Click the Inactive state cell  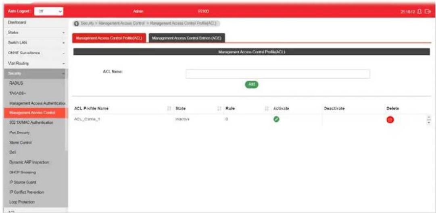182,120
